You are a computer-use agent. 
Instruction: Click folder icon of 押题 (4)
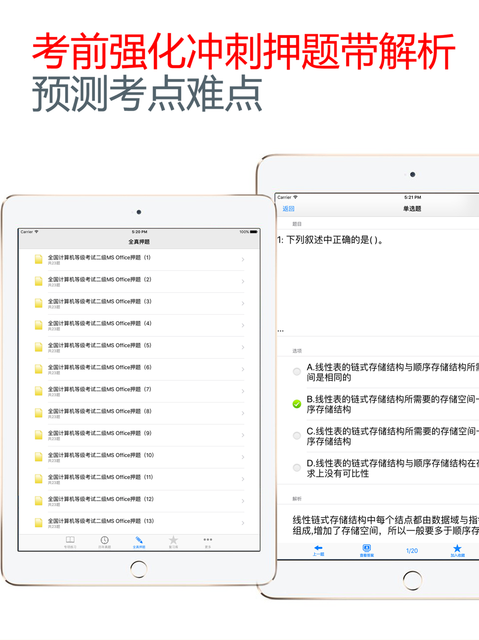click(x=39, y=325)
